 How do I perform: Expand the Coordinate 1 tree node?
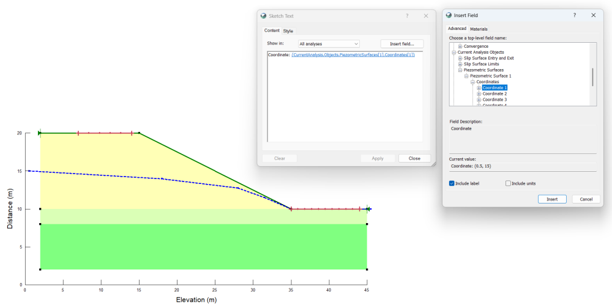click(479, 88)
